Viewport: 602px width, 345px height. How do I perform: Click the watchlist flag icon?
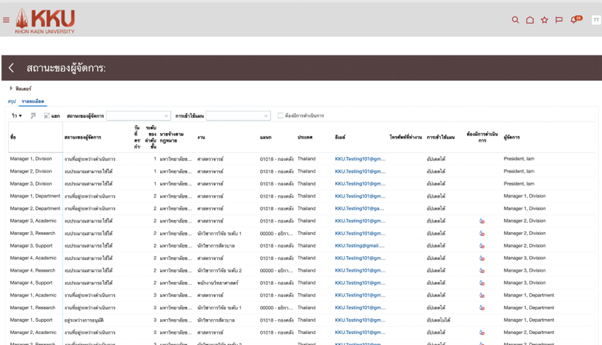(559, 20)
